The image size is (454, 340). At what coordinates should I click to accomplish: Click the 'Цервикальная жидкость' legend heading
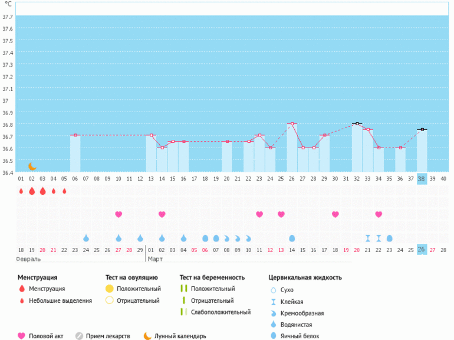pos(305,277)
